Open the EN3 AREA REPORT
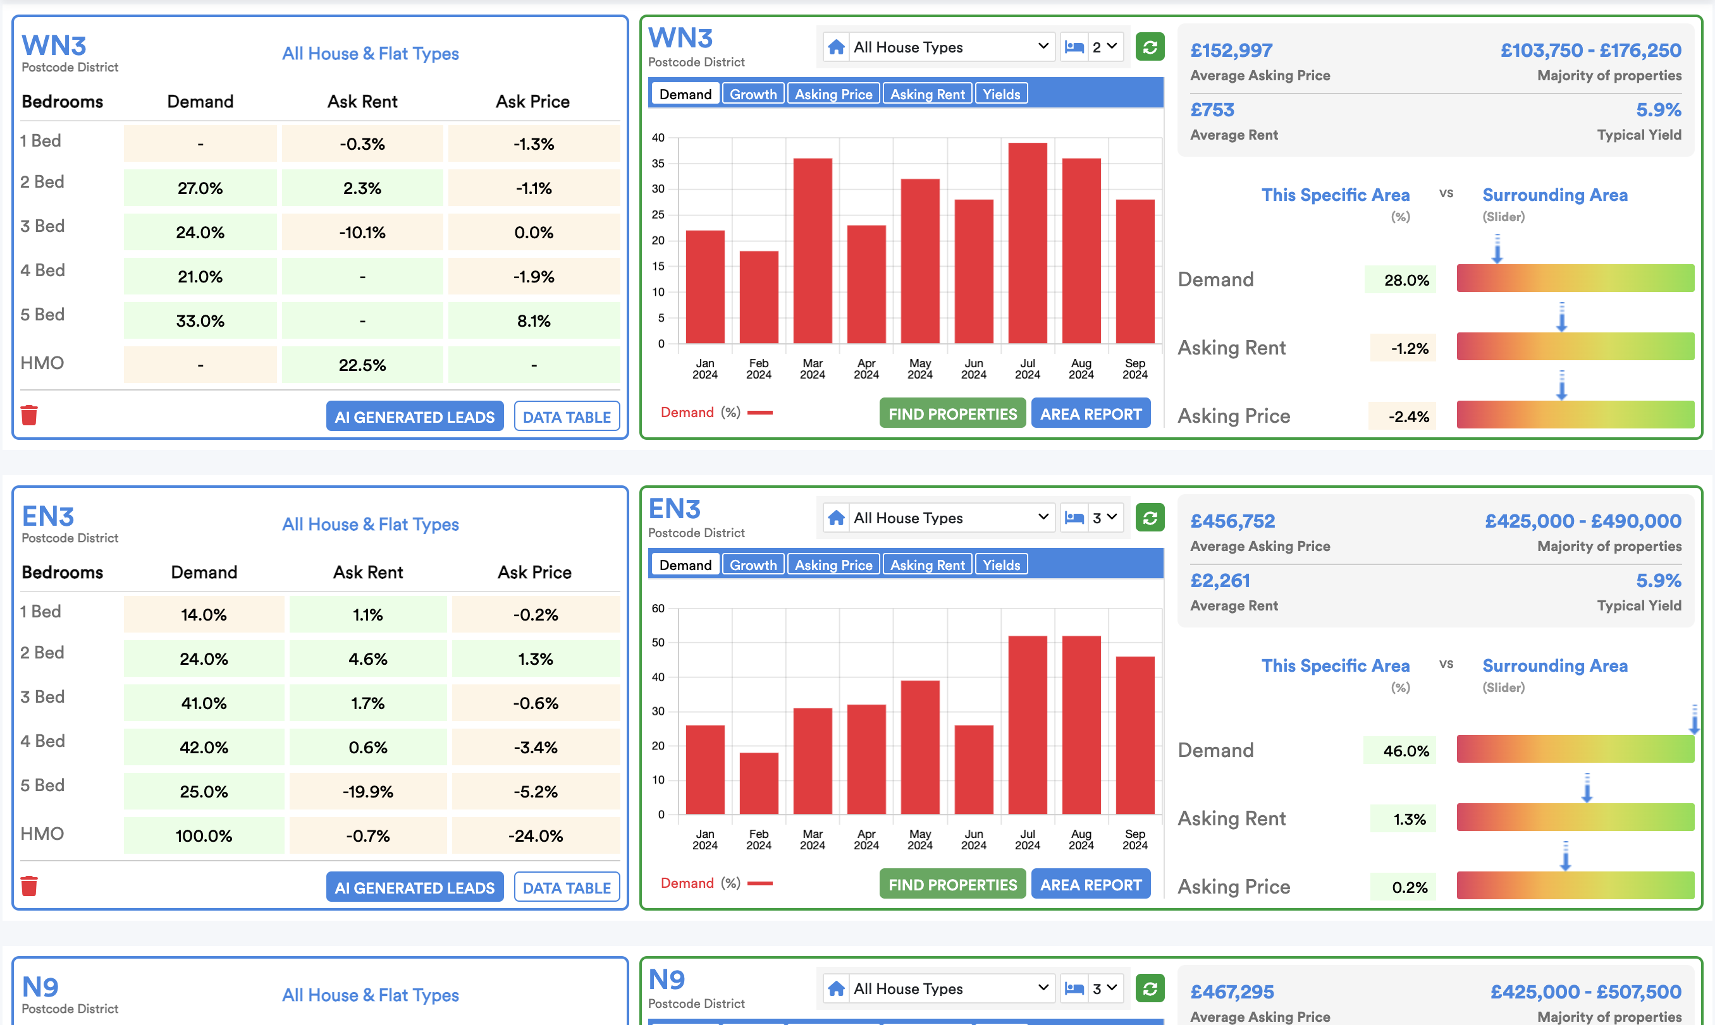This screenshot has height=1025, width=1715. (1090, 884)
